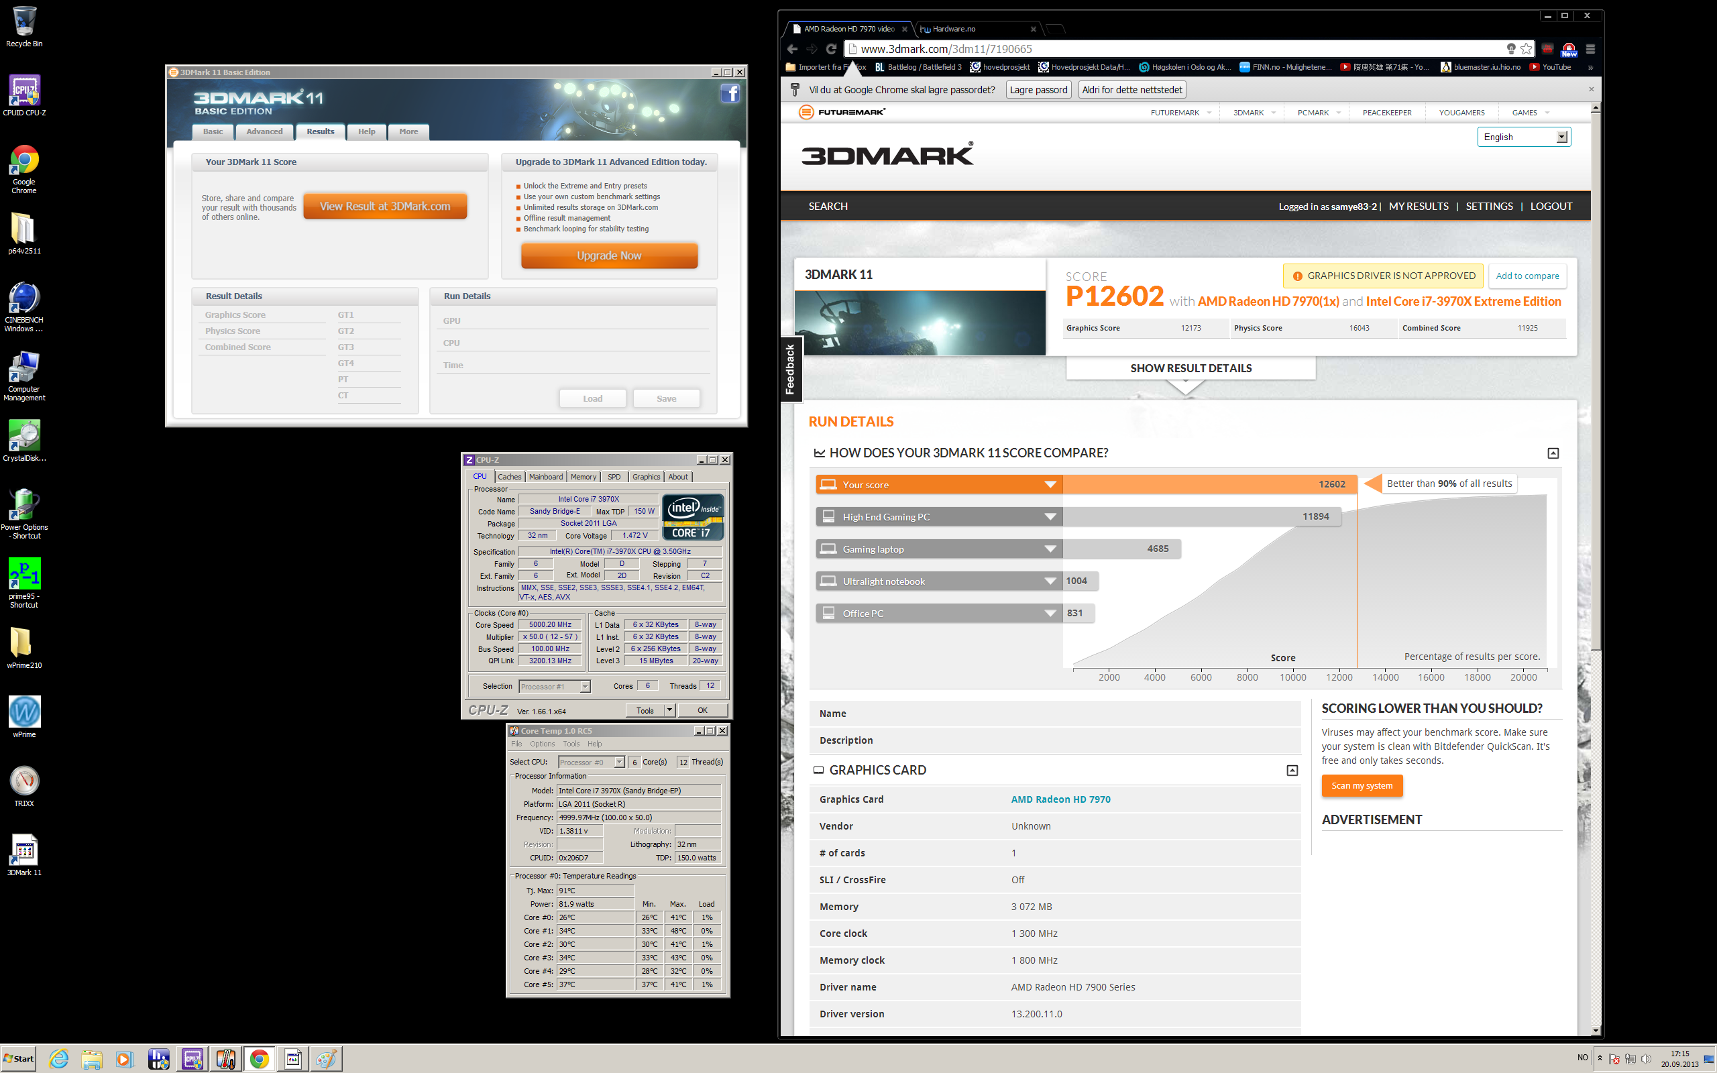Click Chrome's reload page icon
The image size is (1717, 1073).
(831, 49)
